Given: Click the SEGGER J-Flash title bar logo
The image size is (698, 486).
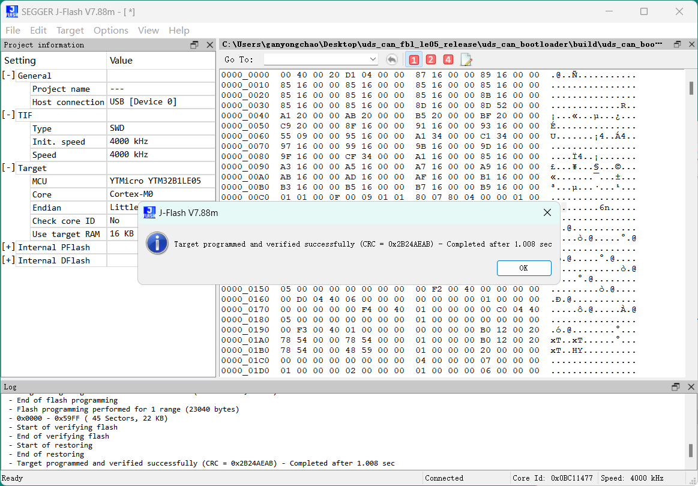Looking at the screenshot, I should point(11,11).
